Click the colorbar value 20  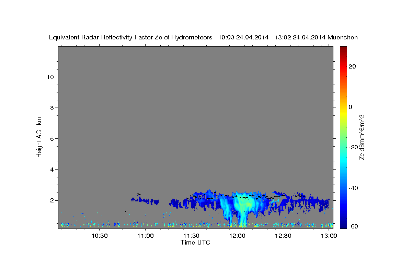click(x=352, y=66)
